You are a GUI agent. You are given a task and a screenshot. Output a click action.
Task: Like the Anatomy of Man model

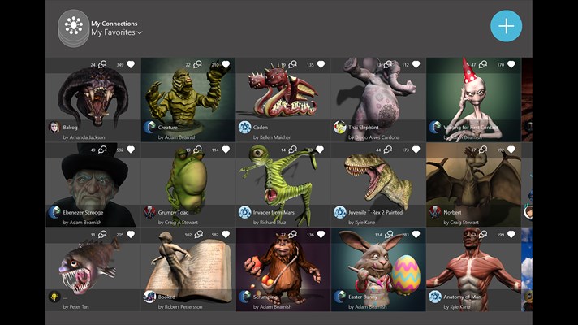pos(511,234)
